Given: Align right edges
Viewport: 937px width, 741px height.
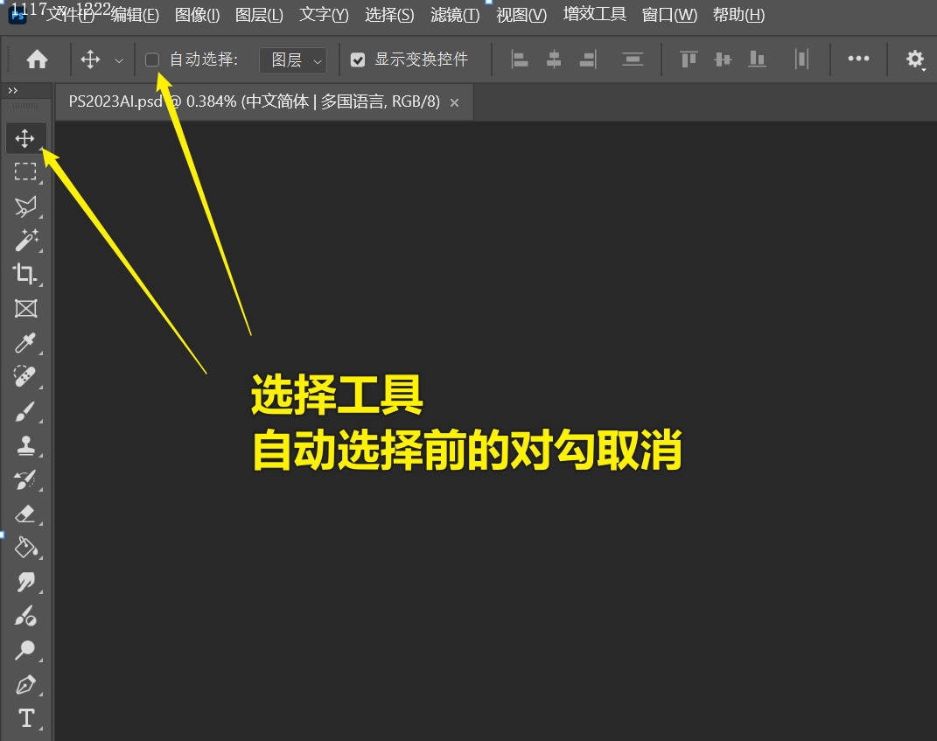Looking at the screenshot, I should tap(588, 59).
